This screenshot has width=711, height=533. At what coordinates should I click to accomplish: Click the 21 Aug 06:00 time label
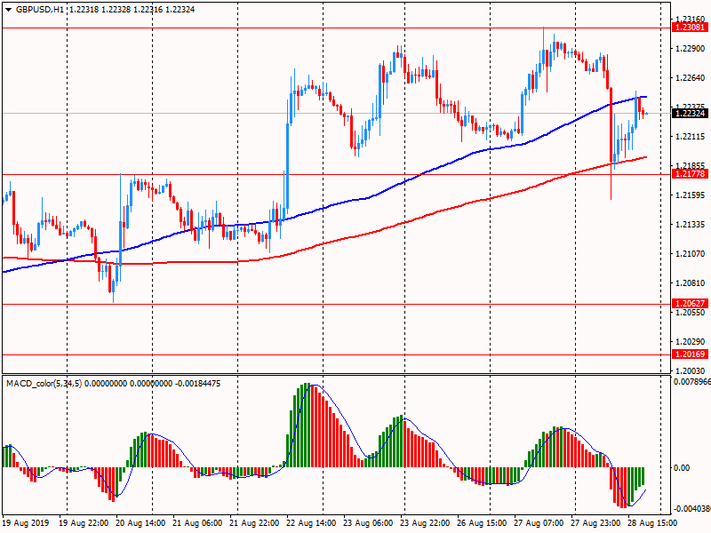click(x=197, y=523)
